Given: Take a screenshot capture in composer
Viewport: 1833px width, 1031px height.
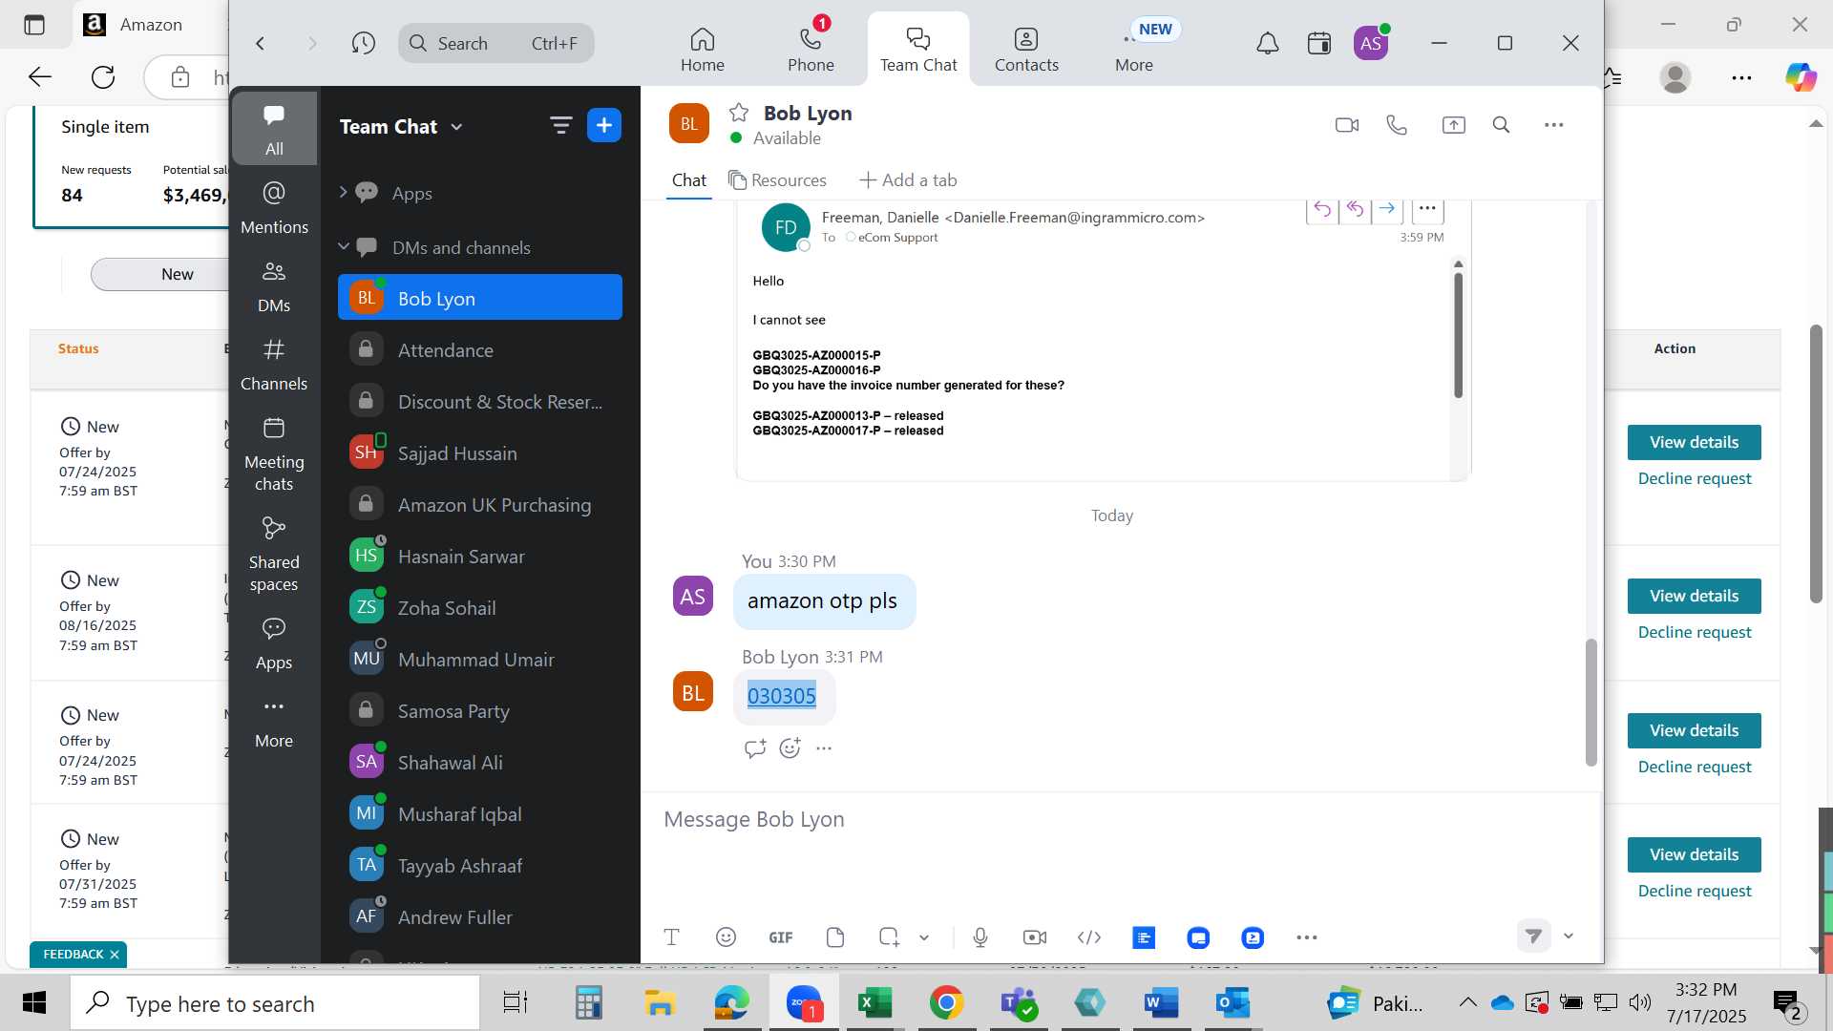Looking at the screenshot, I should 889,937.
